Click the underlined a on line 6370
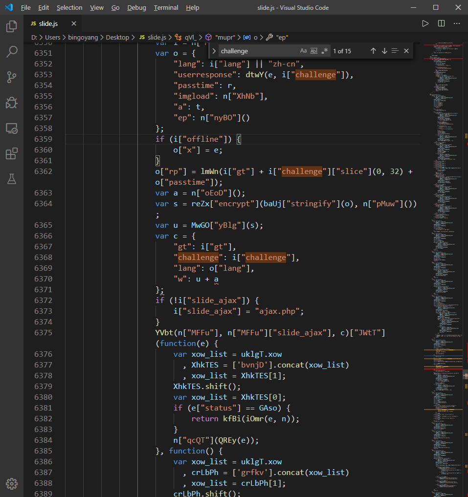The image size is (468, 497). tap(216, 279)
